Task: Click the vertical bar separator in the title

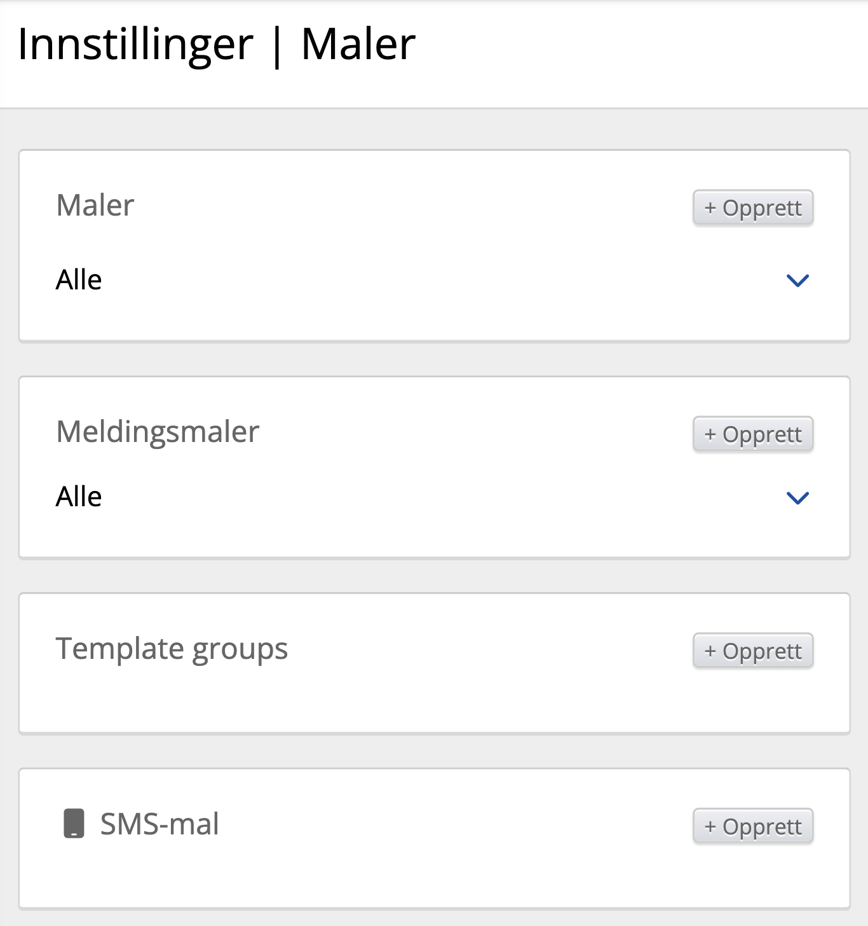Action: pyautogui.click(x=277, y=46)
